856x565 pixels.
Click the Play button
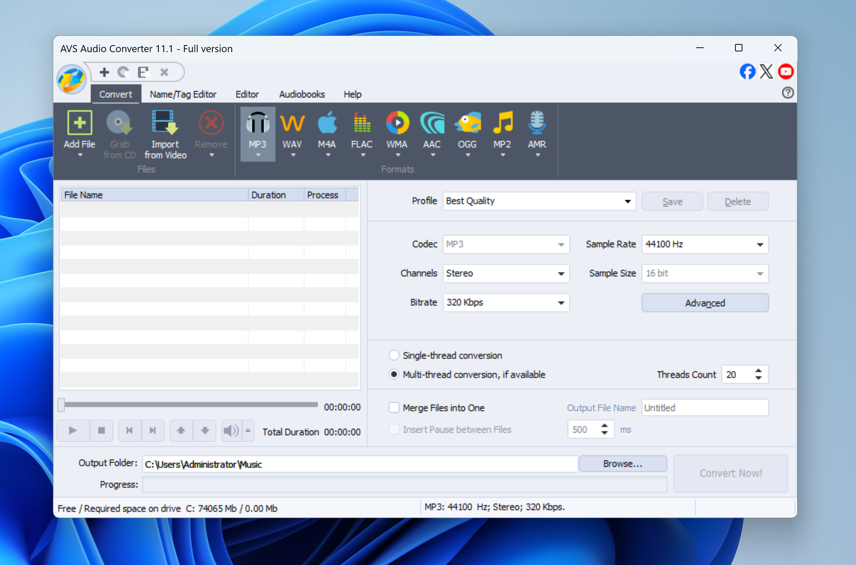(73, 430)
